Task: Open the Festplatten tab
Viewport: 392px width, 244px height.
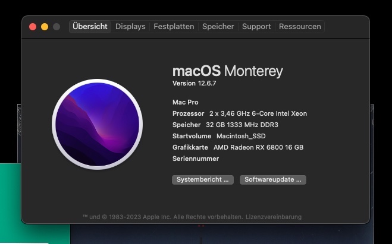Action: coord(174,27)
